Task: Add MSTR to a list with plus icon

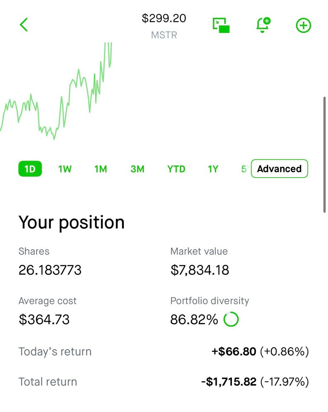Action: [303, 26]
